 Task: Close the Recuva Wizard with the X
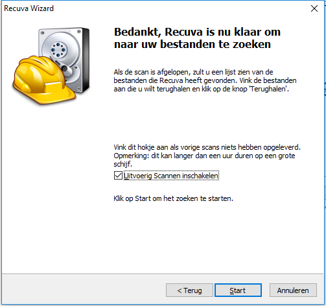[x=314, y=8]
